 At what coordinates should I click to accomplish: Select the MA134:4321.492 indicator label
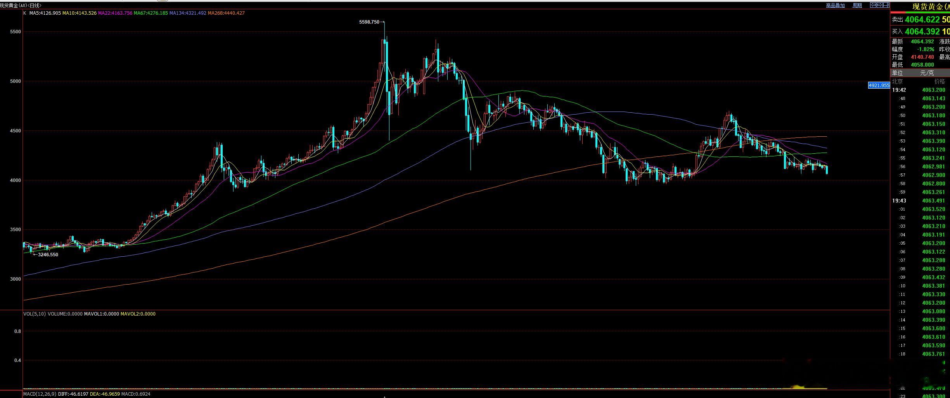188,13
